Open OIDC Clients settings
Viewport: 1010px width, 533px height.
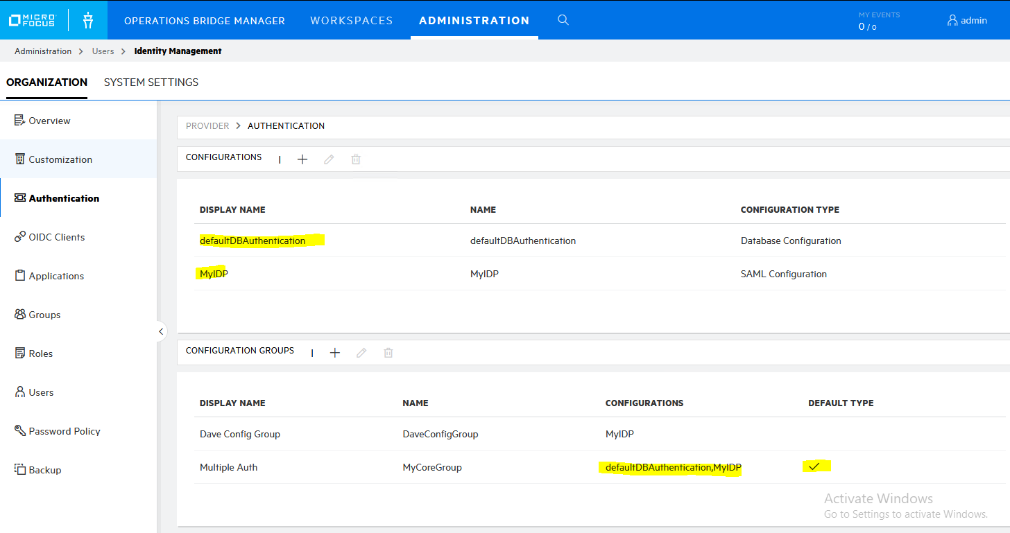click(x=57, y=236)
